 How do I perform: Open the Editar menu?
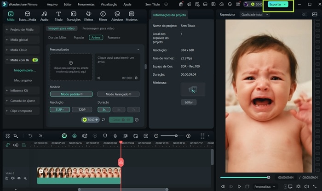(68, 4)
